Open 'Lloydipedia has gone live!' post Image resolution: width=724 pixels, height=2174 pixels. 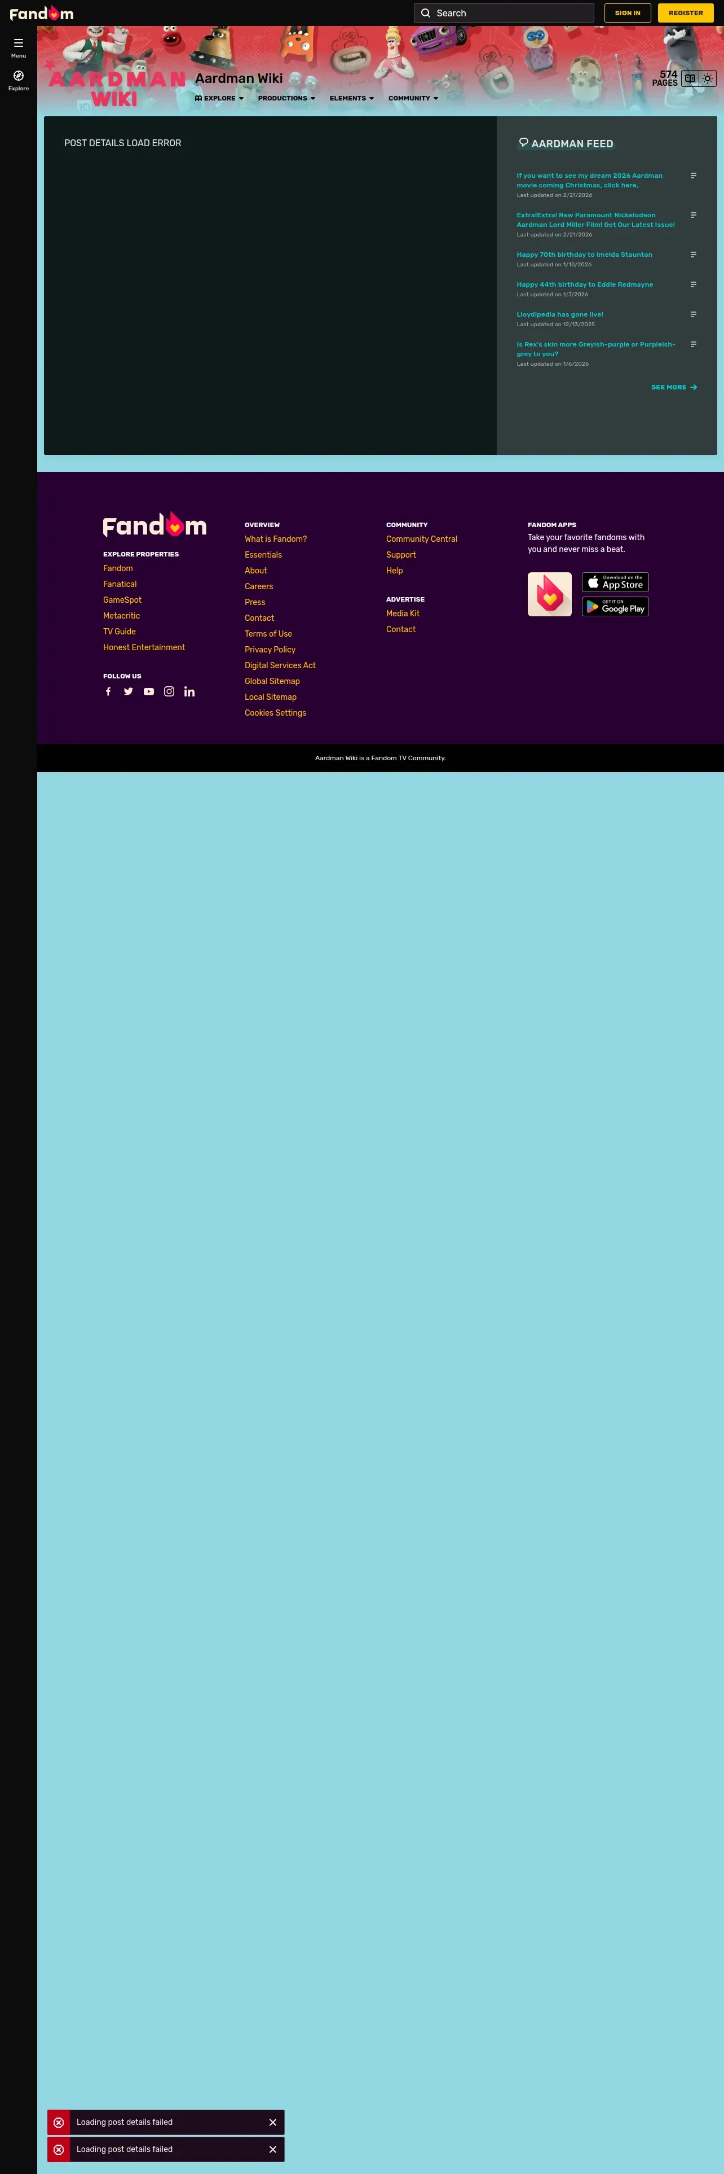pyautogui.click(x=560, y=314)
